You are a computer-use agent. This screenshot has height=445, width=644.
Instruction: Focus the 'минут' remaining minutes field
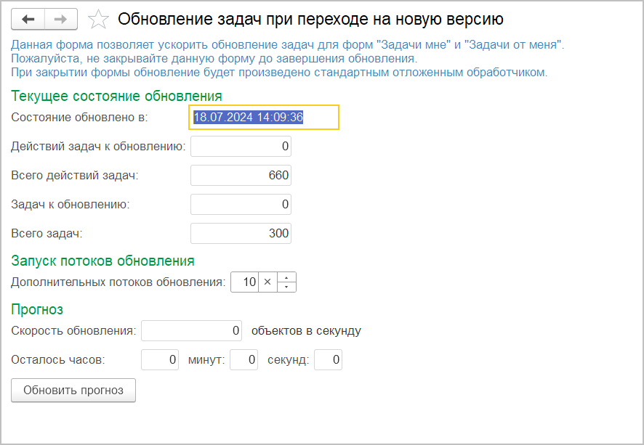pyautogui.click(x=243, y=360)
